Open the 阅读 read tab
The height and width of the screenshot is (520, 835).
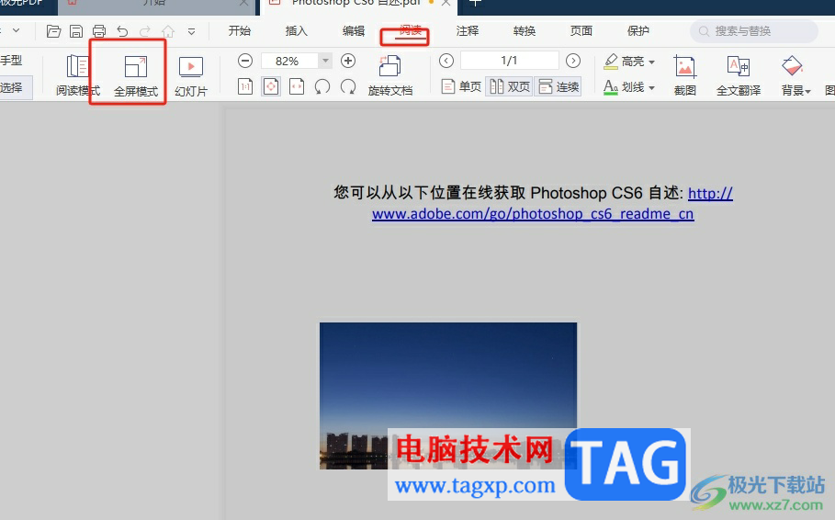point(411,31)
